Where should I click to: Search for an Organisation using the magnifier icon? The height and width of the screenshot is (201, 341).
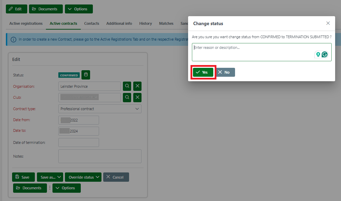[x=127, y=86]
